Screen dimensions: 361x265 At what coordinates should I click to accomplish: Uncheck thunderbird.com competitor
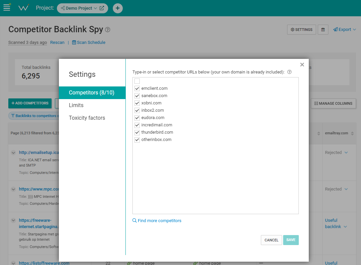[x=137, y=132]
